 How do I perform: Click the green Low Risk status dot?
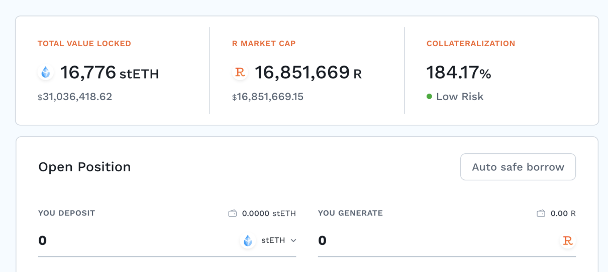tap(429, 97)
